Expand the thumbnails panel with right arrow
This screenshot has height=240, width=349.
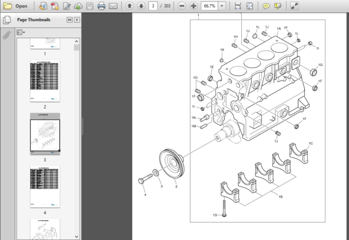(x=77, y=20)
